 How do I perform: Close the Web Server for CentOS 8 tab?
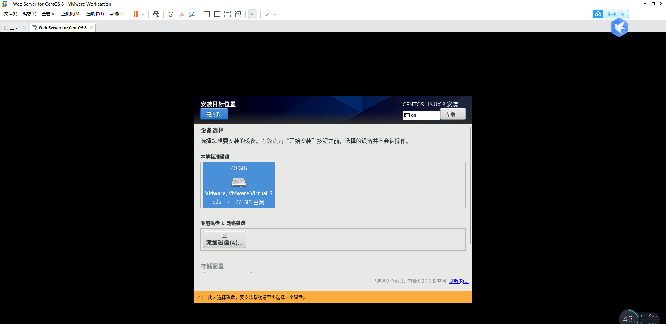[92, 28]
